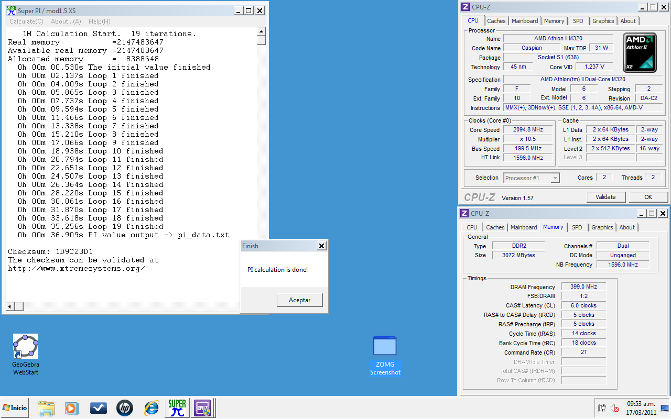Open Graphics tab in bottom CPU-Z
This screenshot has width=671, height=419.
click(x=602, y=227)
